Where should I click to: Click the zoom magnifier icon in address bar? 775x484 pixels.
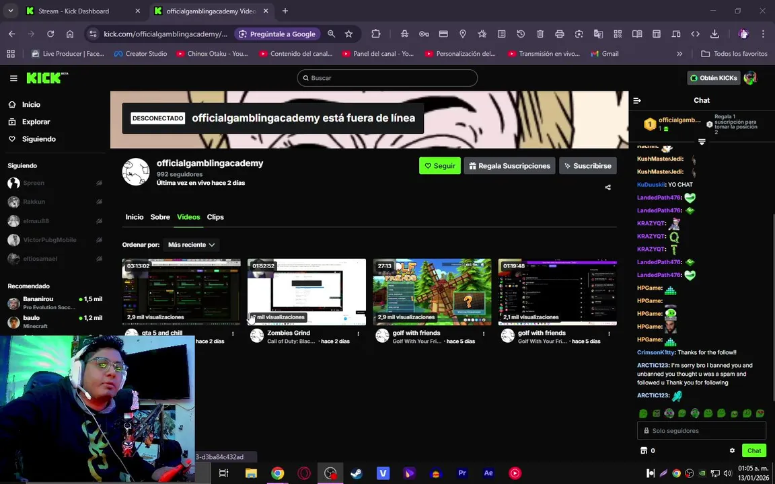331,34
